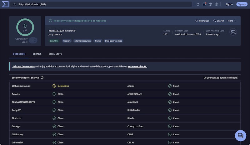This screenshot has height=145, width=250.
Task: Select the DETECTION tab
Action: tap(19, 54)
